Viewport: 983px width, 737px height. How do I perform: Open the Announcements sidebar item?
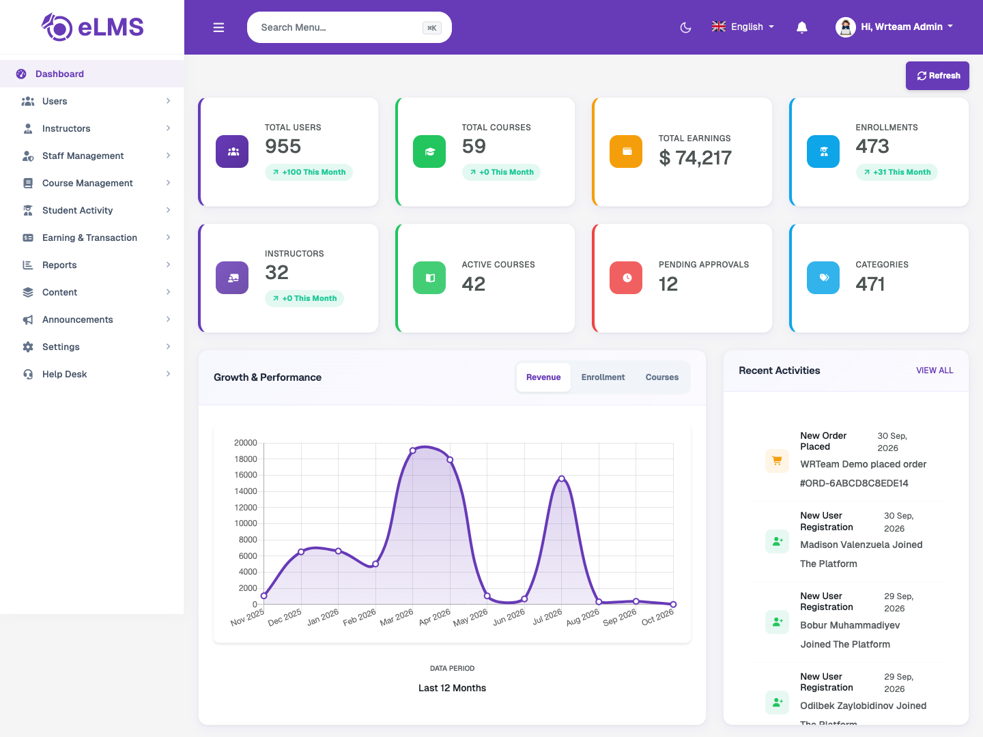[x=92, y=319]
